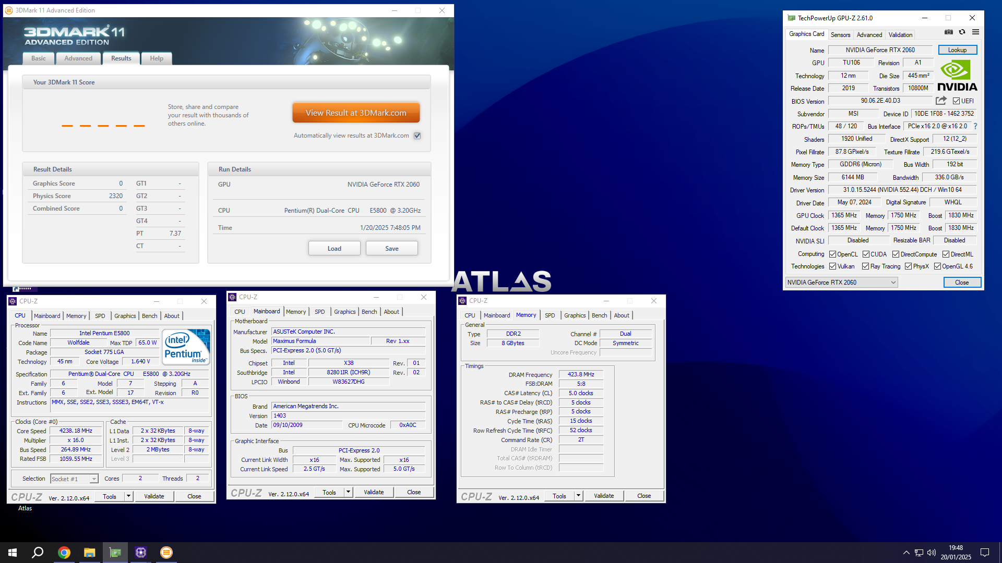Open SPD tab in CPU-Z Memory window
The height and width of the screenshot is (563, 1002).
pyautogui.click(x=550, y=315)
